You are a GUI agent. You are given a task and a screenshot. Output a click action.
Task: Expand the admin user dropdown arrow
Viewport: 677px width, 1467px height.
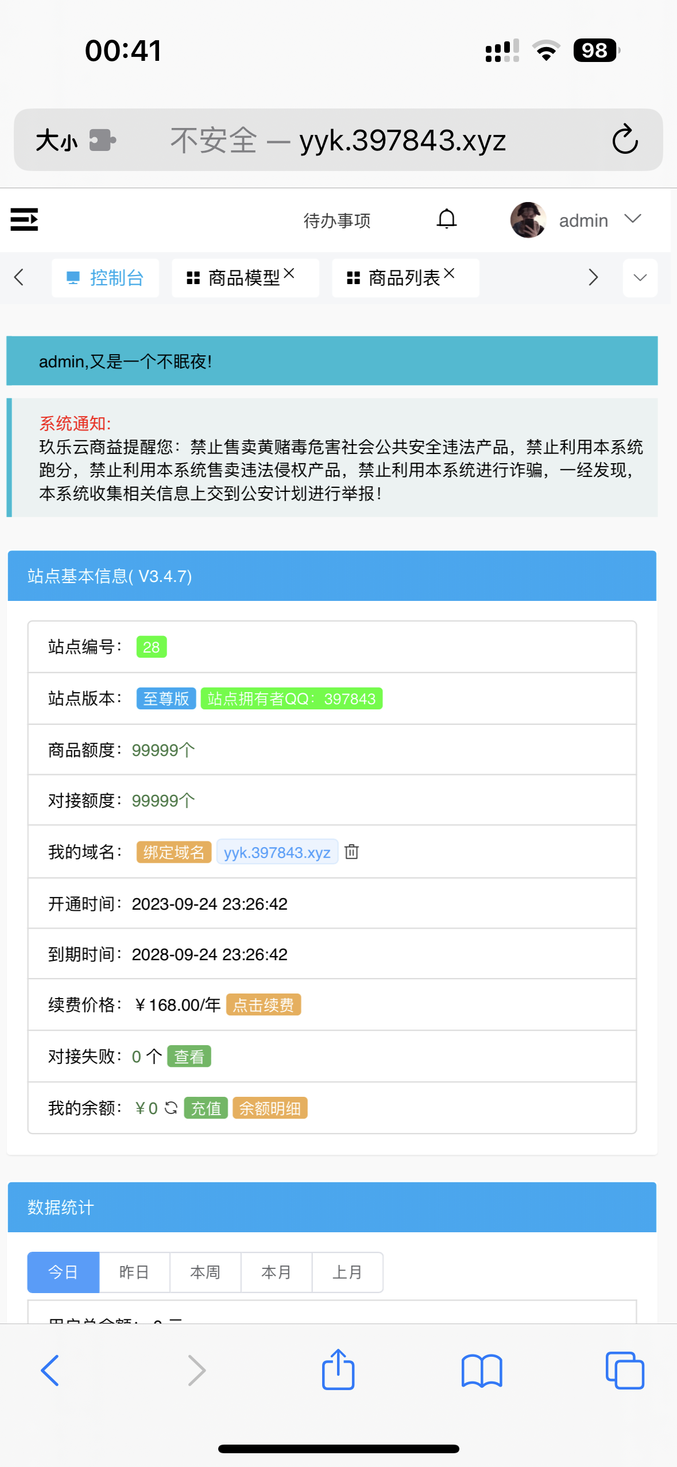(633, 219)
